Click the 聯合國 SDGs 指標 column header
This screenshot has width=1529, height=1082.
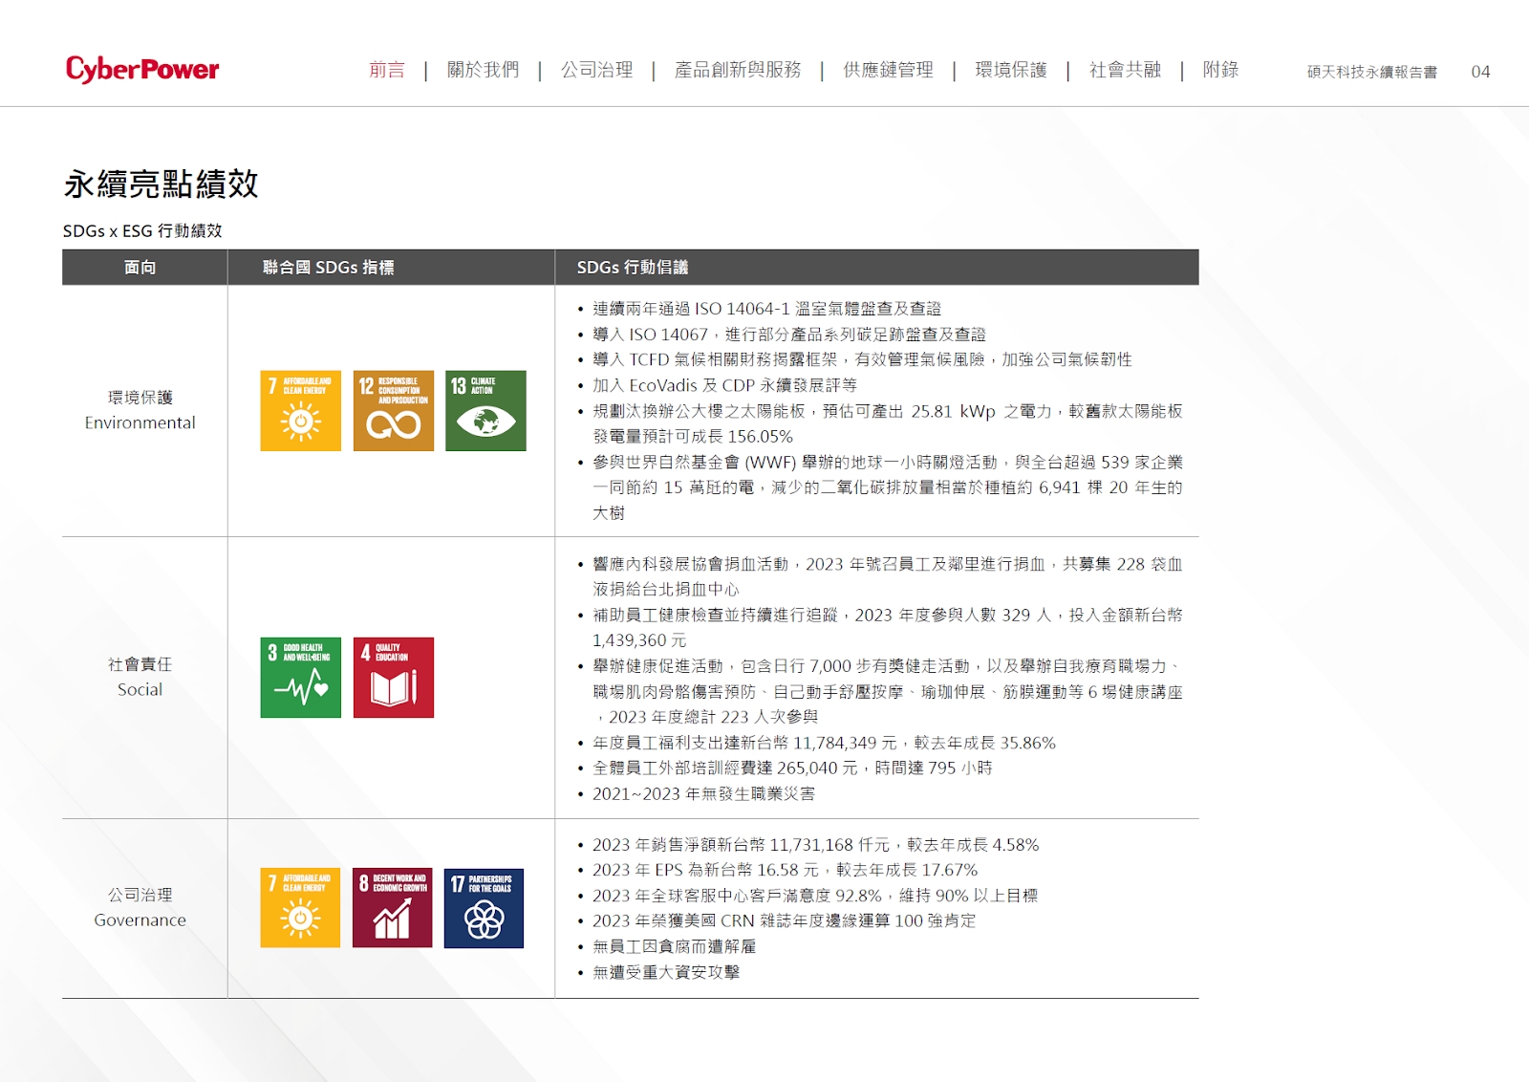[x=328, y=268]
